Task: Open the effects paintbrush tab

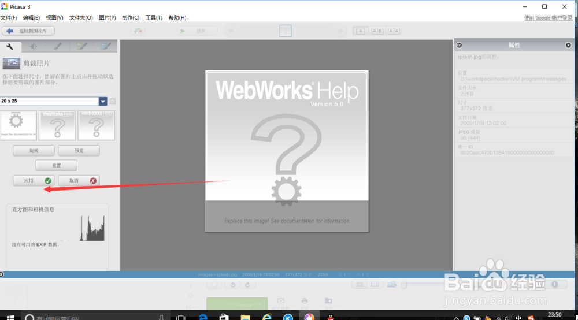Action: point(57,46)
